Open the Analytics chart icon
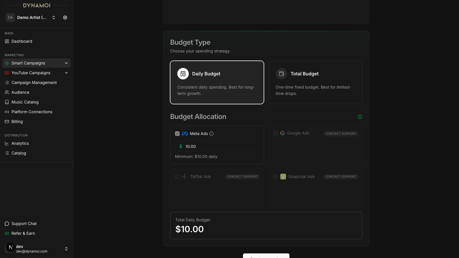This screenshot has height=258, width=459. click(x=7, y=143)
